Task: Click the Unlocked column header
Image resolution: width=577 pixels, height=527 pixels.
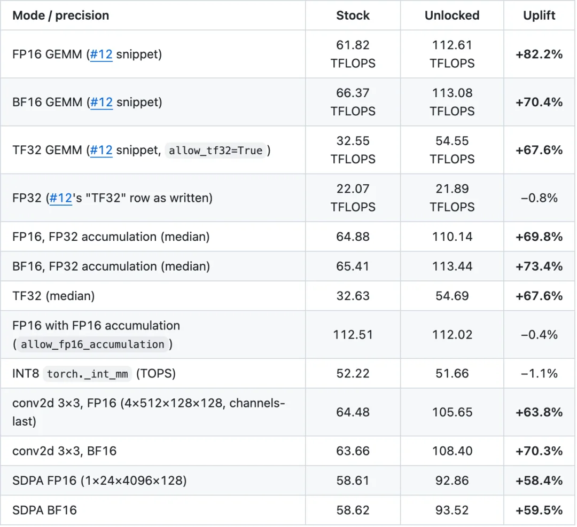Action: click(x=453, y=15)
